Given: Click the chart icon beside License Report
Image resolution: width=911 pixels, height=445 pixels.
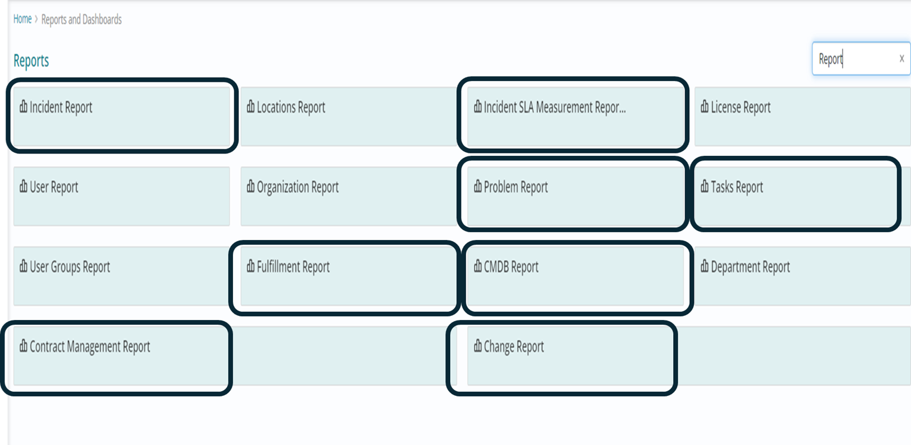Looking at the screenshot, I should click(705, 107).
